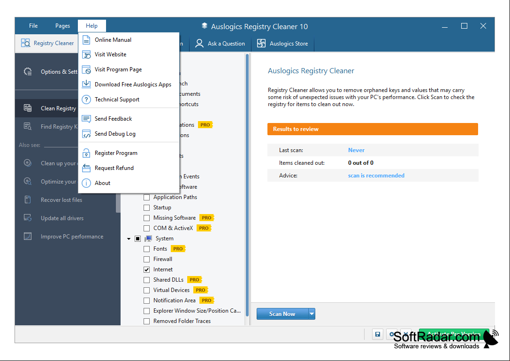Click the Auslogics Store puzzle icon

261,43
